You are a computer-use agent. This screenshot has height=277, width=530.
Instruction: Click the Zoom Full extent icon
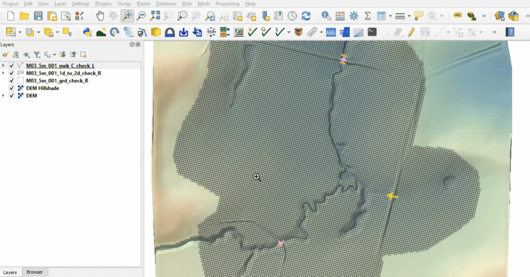point(154,15)
